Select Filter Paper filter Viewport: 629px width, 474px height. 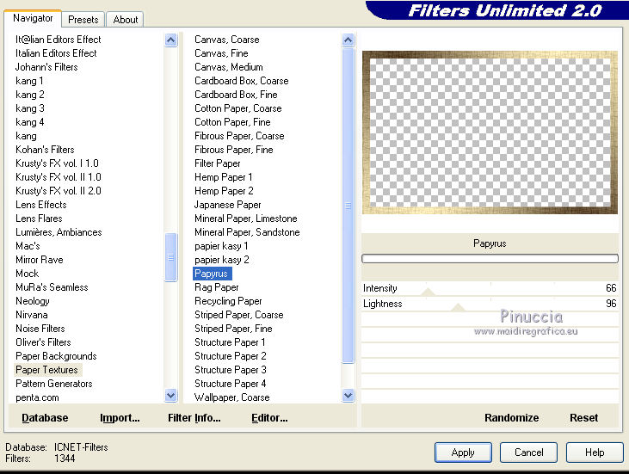point(218,163)
